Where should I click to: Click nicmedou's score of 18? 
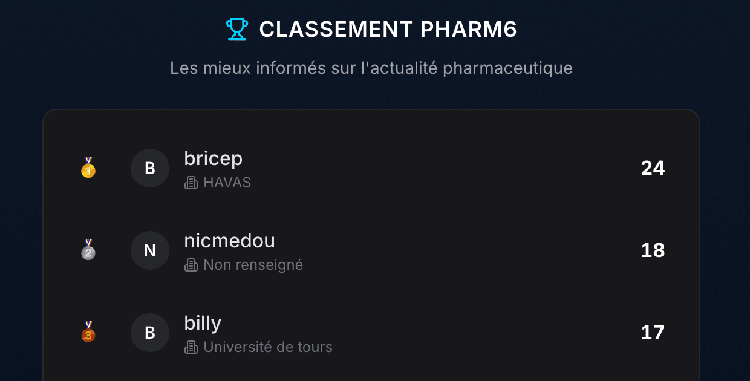click(x=653, y=250)
